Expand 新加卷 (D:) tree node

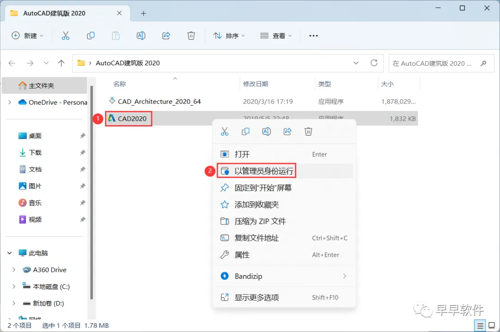click(x=14, y=303)
